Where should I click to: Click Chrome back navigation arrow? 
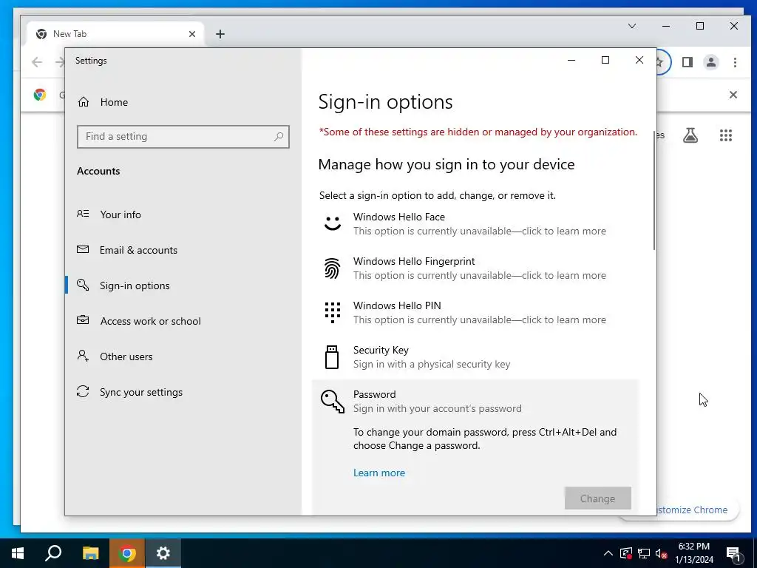pos(37,62)
